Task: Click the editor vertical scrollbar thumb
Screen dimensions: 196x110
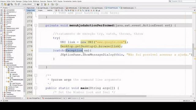Action: 193,50
